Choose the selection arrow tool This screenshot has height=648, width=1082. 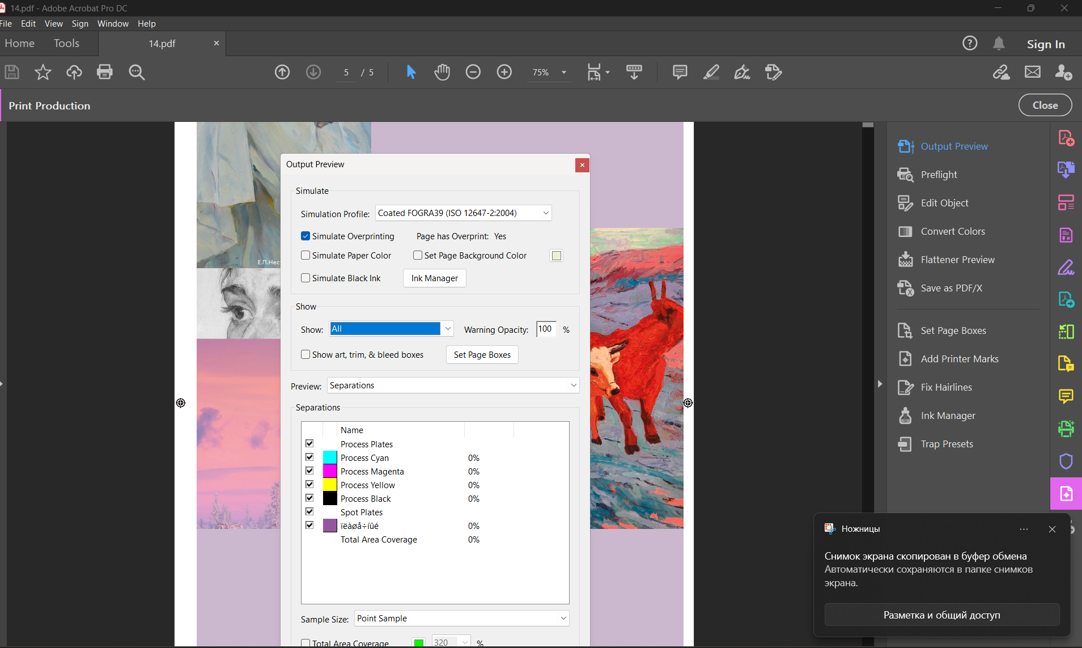pos(411,72)
